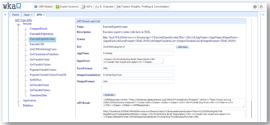Select ComputeResult in the API tree
Viewport: 270px width, 125px height.
click(x=38, y=29)
